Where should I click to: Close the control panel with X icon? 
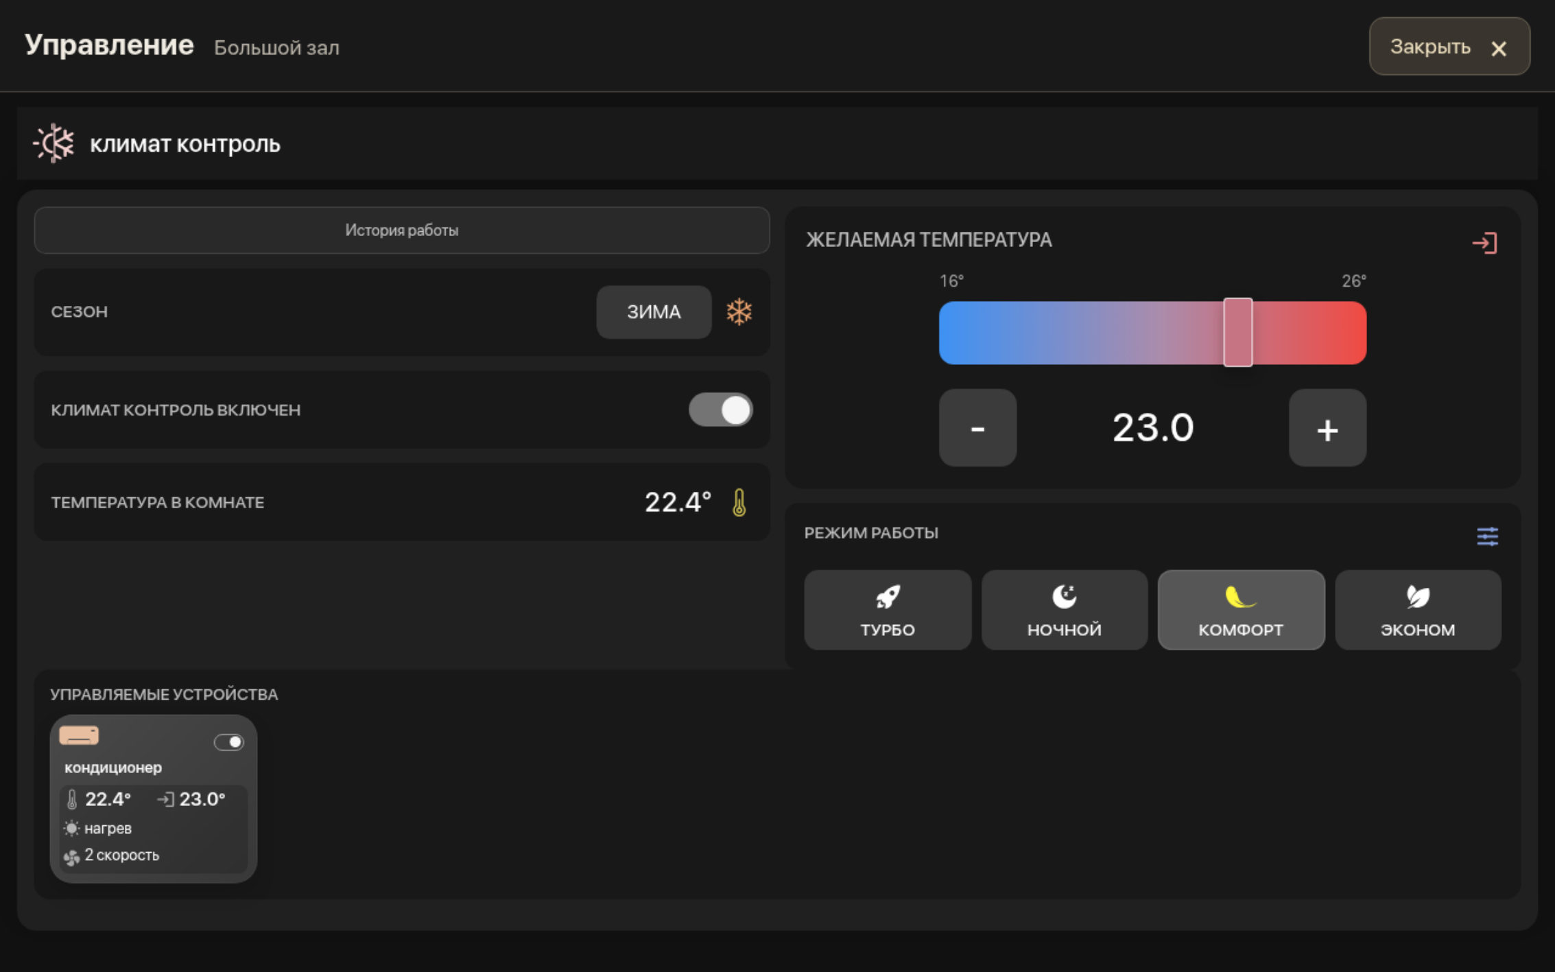1499,49
